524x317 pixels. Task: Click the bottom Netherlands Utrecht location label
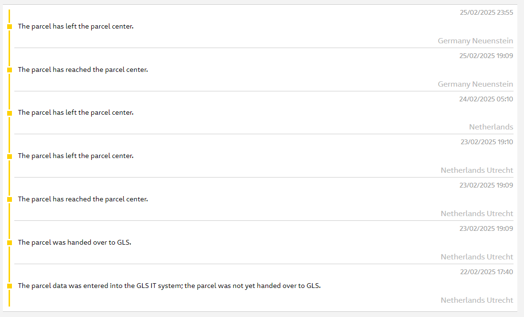[x=477, y=300]
